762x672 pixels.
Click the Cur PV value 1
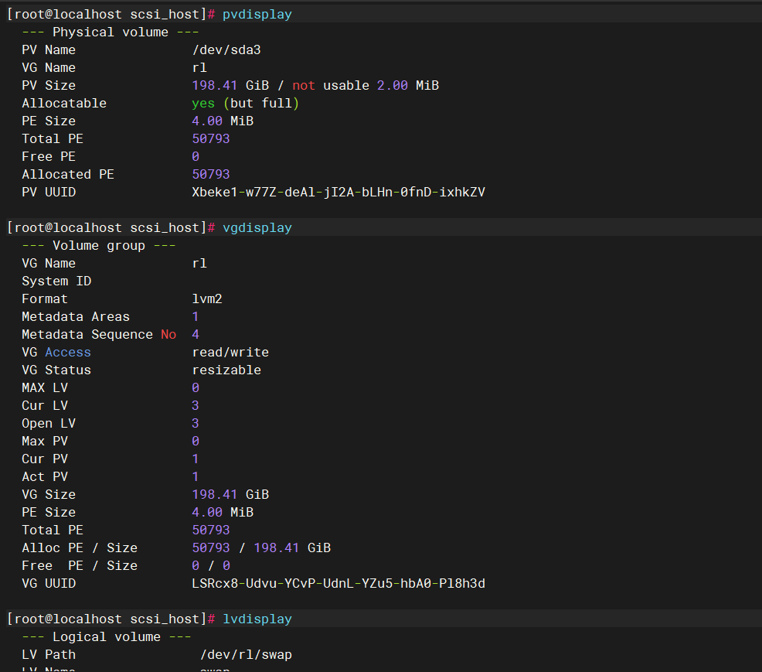[x=196, y=459]
